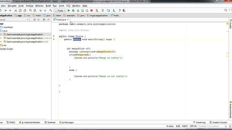Open the Analyze menu
The image size is (232, 130).
30,6
